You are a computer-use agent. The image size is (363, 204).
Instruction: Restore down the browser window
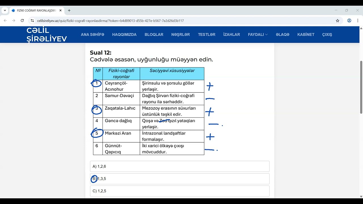pyautogui.click(x=347, y=10)
